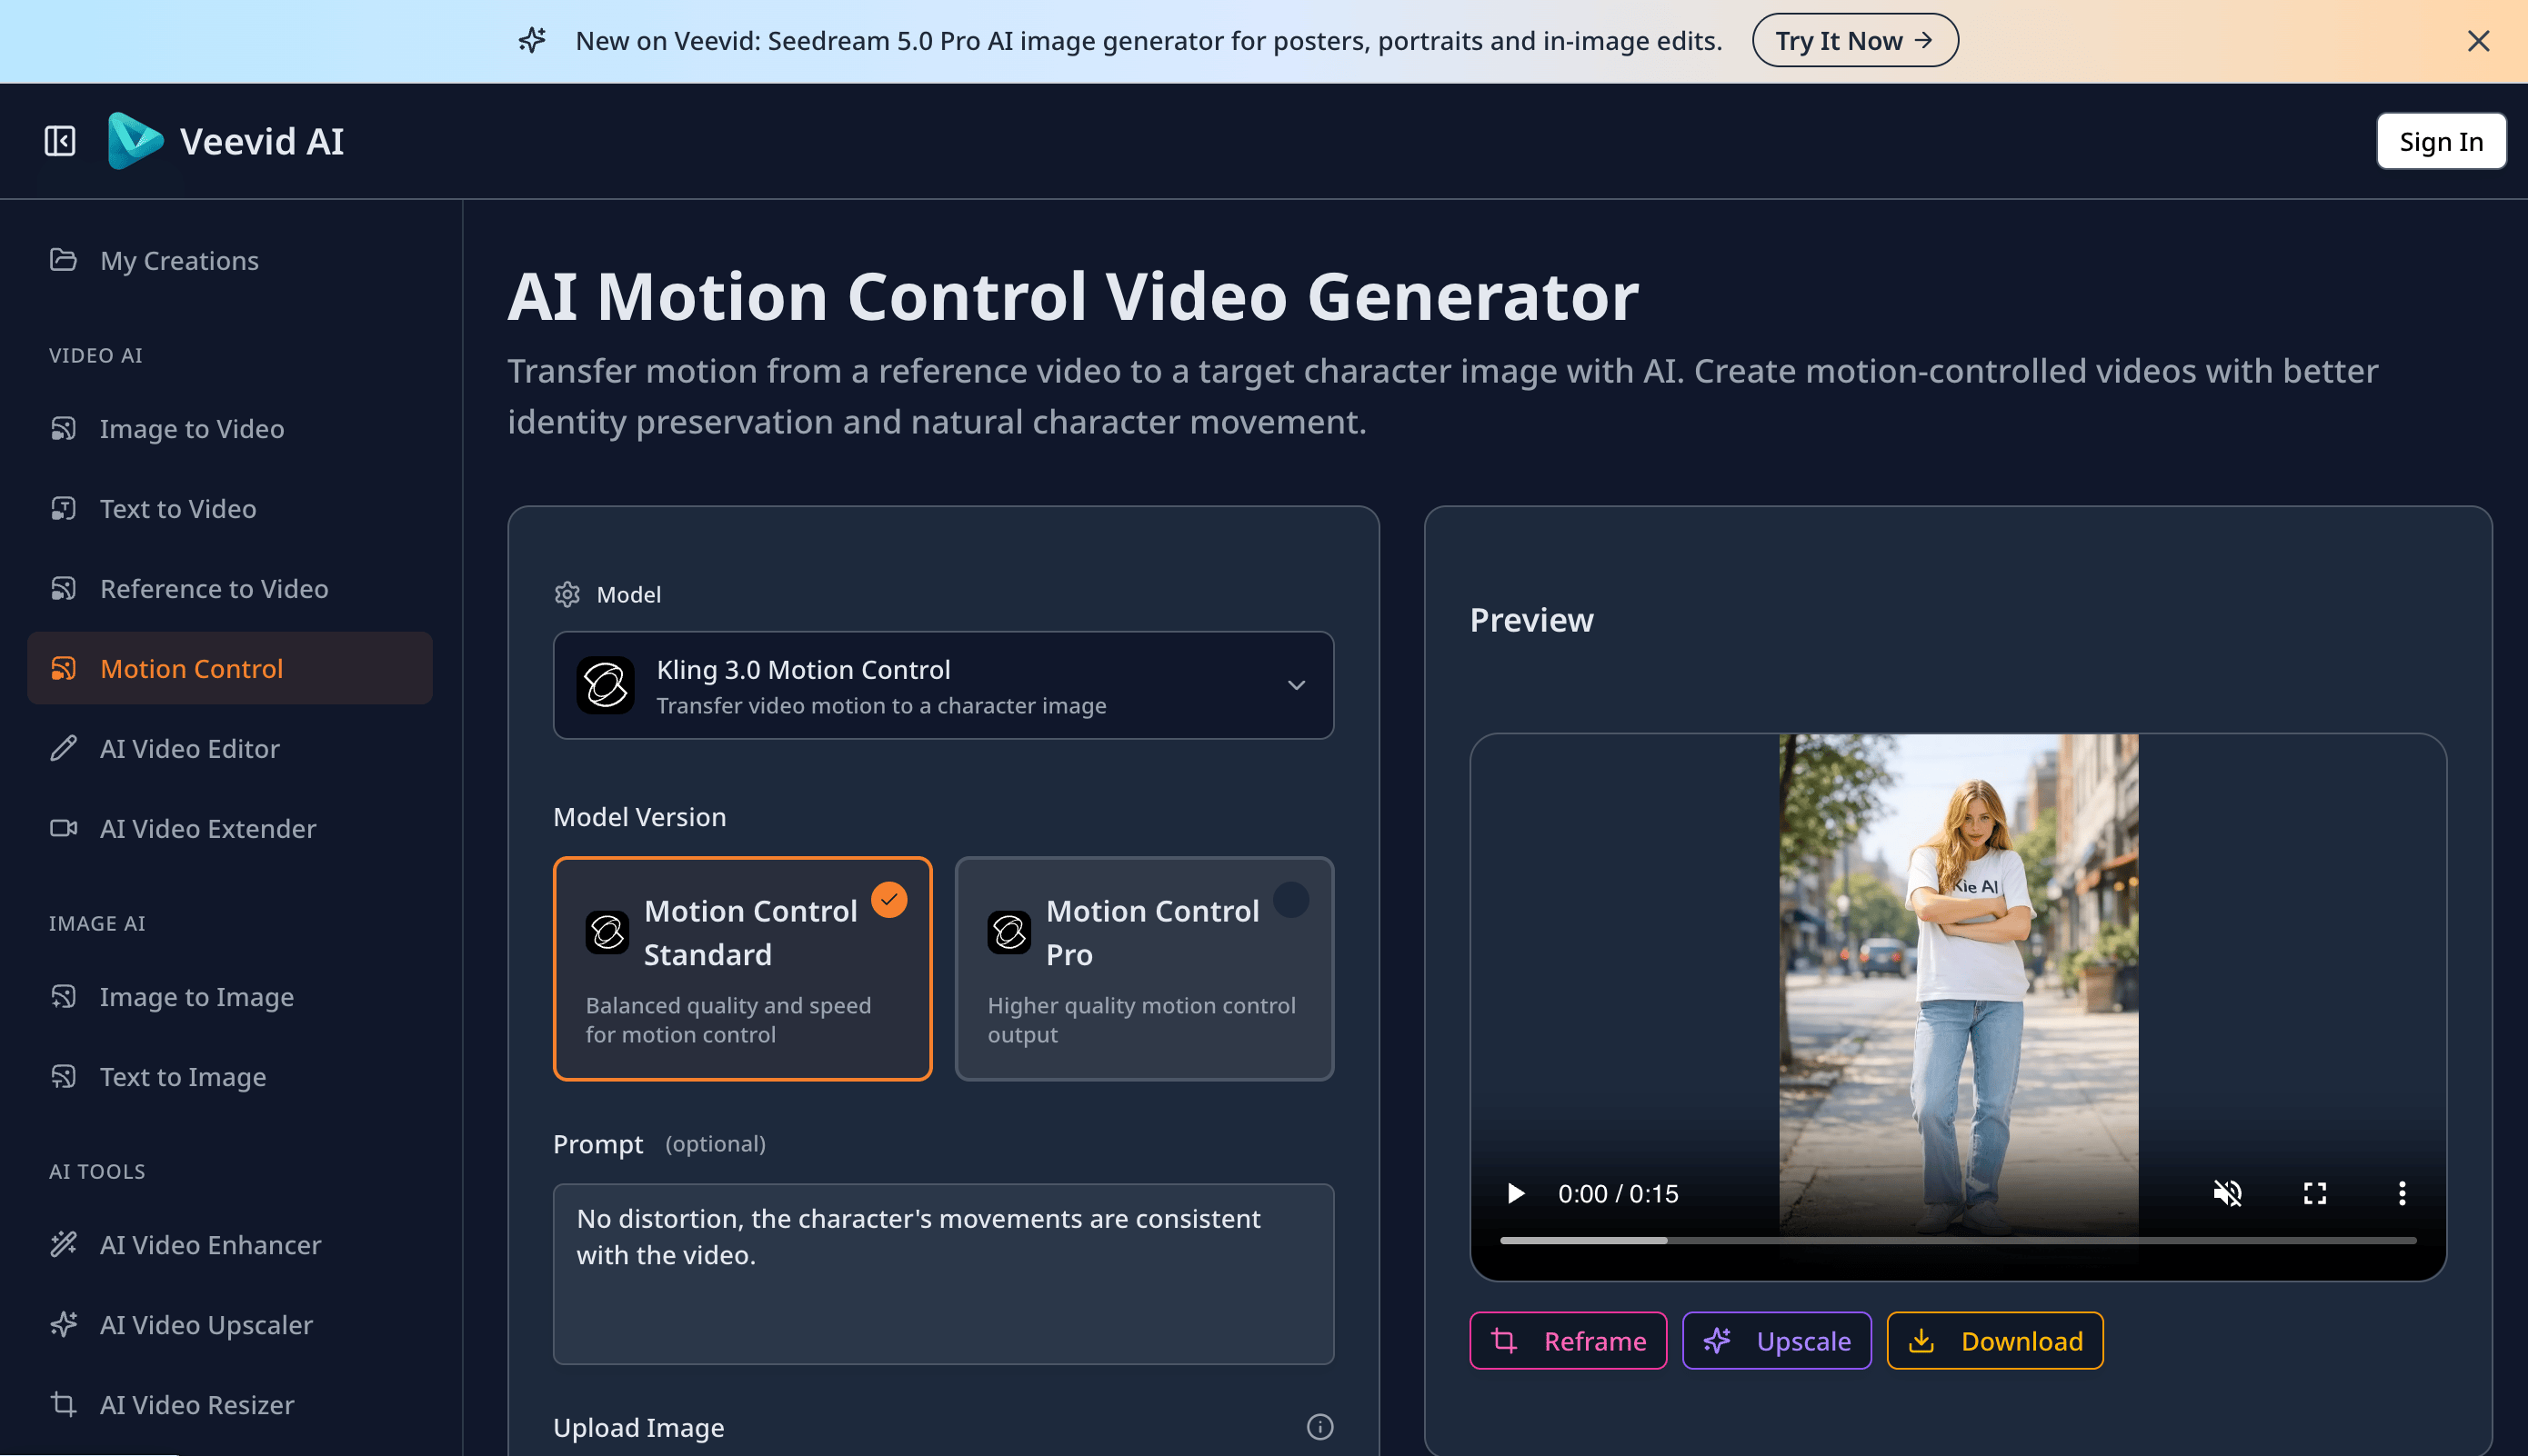Click the Reframe button

1568,1341
